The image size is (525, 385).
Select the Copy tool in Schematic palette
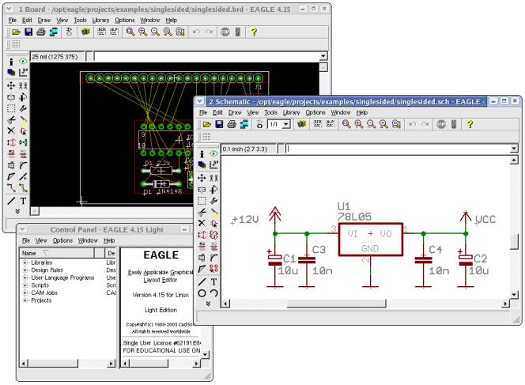click(213, 178)
